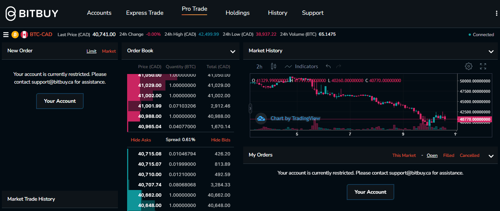Redo the chart action
This screenshot has height=211, width=500.
tap(339, 66)
